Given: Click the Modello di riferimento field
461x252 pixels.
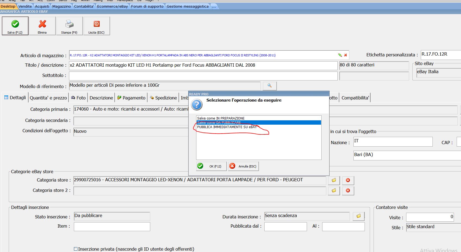Looking at the screenshot, I should (165, 86).
